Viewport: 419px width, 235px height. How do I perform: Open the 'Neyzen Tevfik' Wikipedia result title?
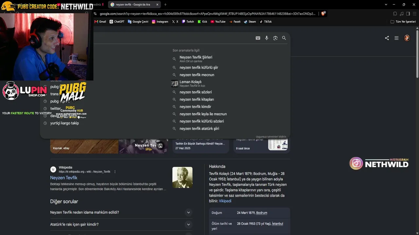[x=64, y=178]
